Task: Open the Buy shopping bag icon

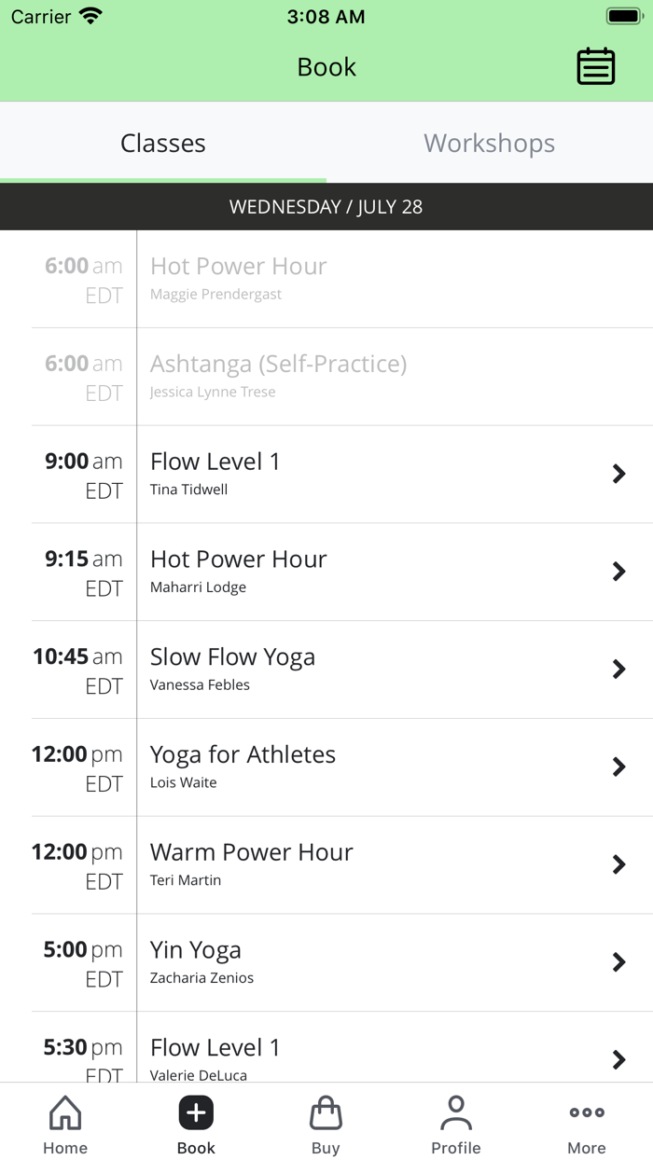Action: [x=326, y=1112]
